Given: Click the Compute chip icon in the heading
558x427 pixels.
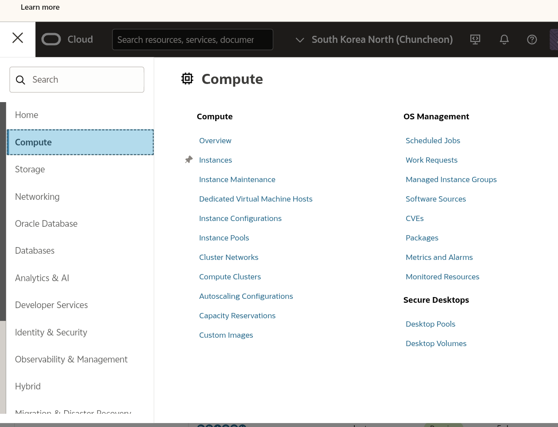Looking at the screenshot, I should pyautogui.click(x=187, y=79).
